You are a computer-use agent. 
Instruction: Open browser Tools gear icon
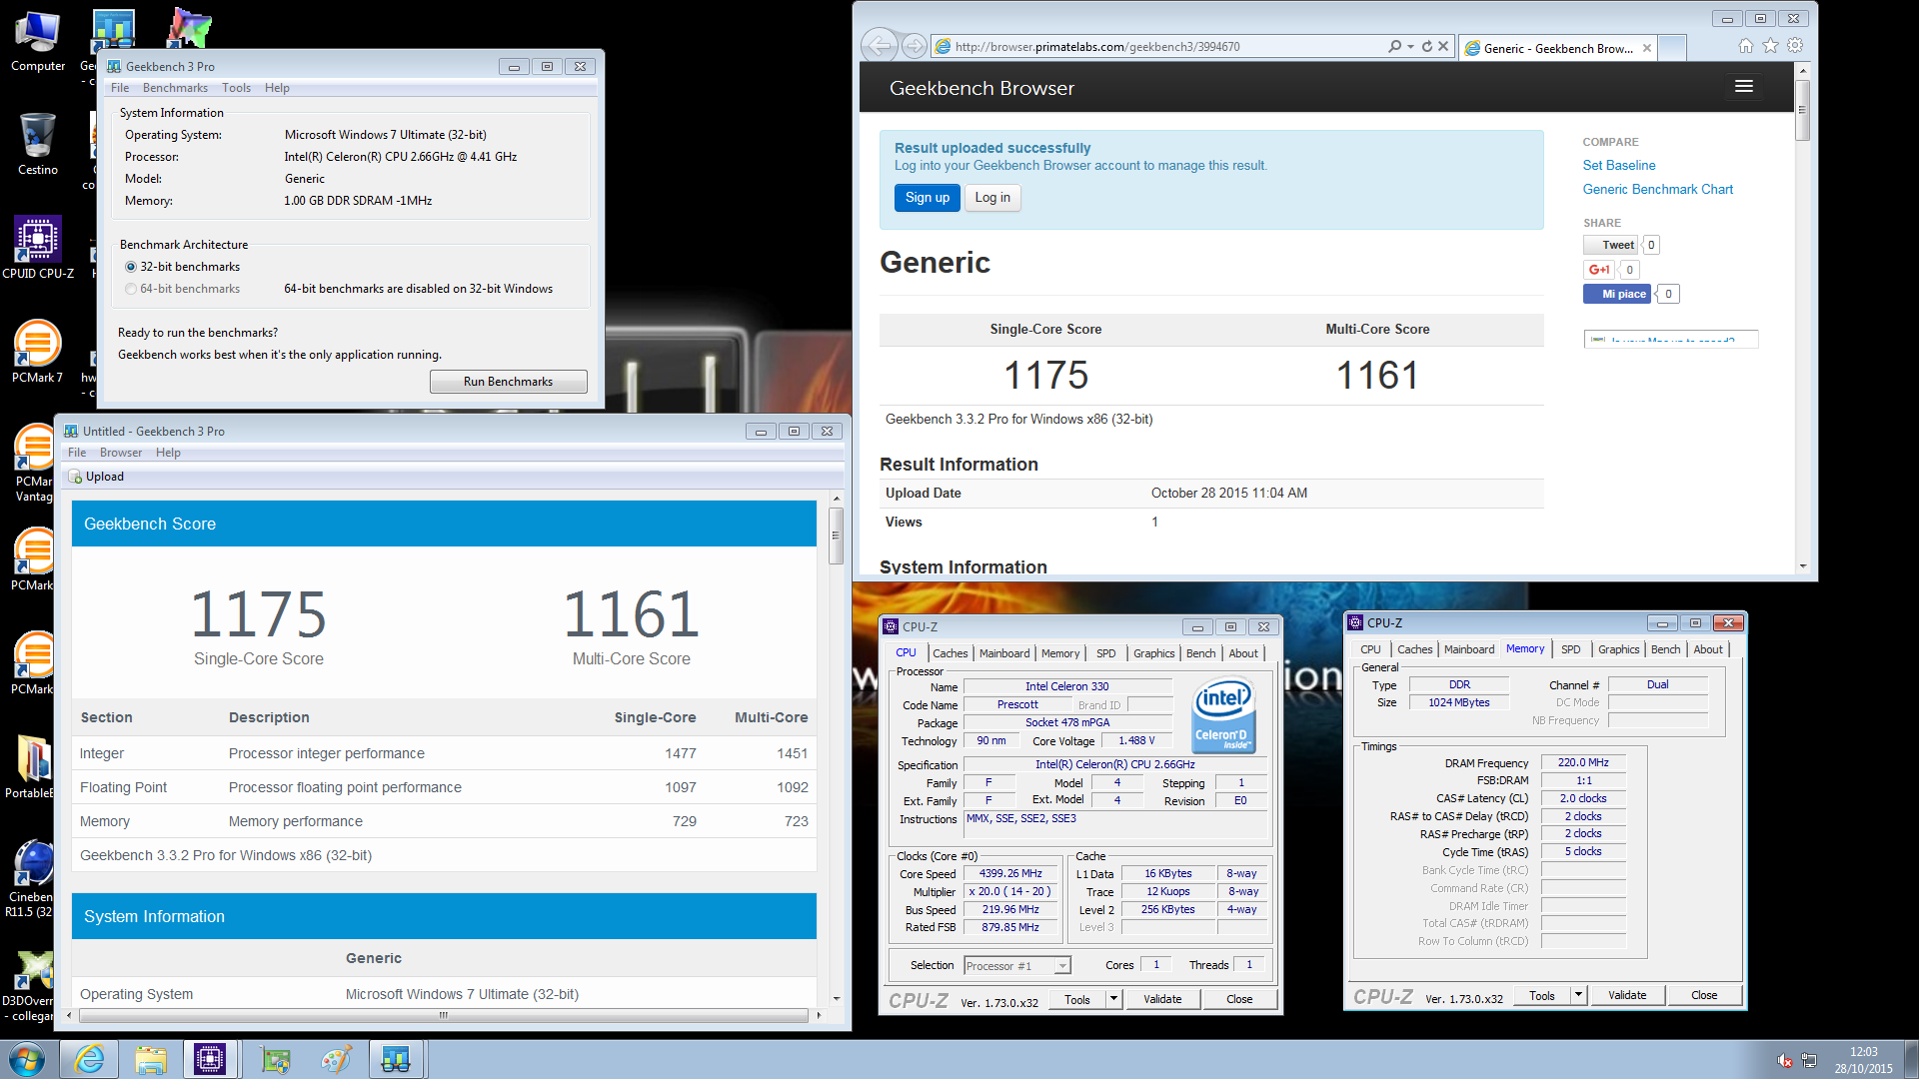click(x=1795, y=46)
